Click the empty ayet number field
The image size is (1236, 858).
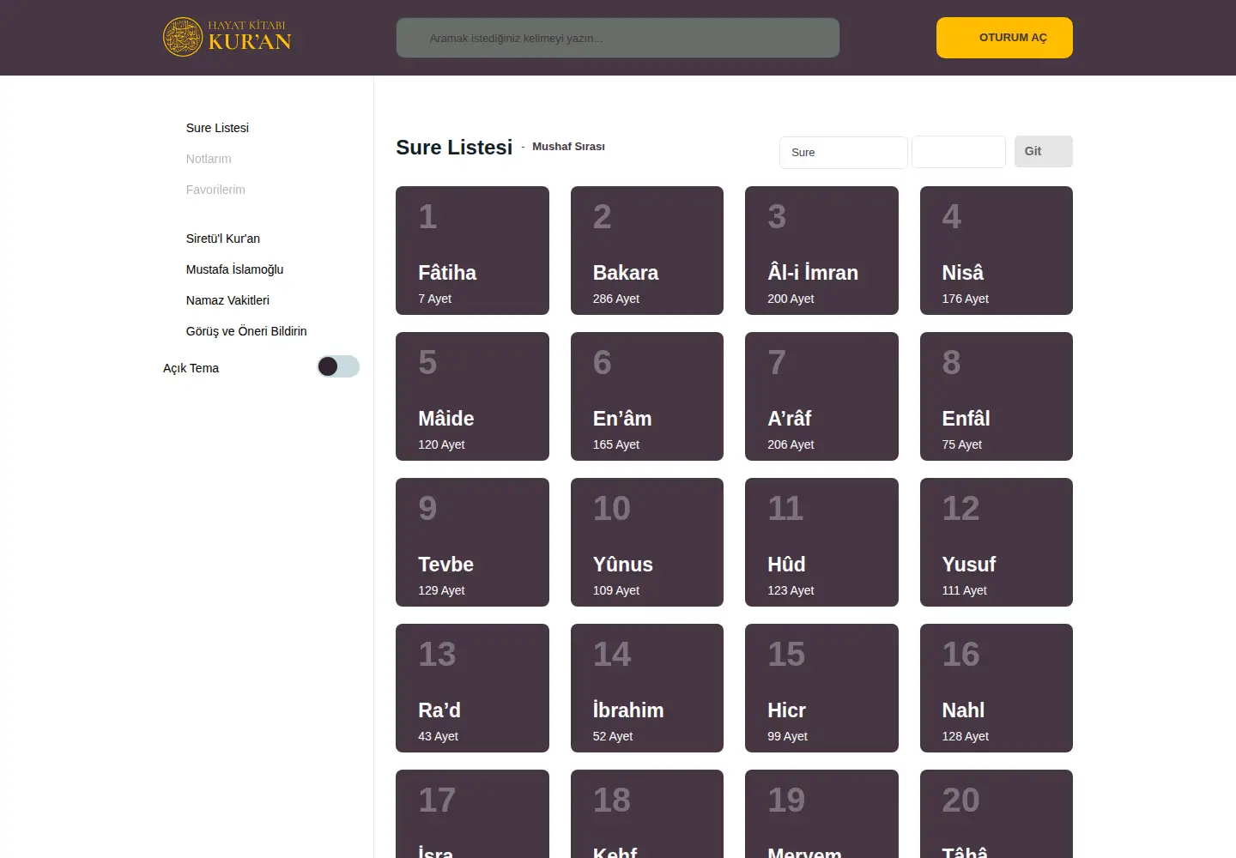click(x=958, y=152)
